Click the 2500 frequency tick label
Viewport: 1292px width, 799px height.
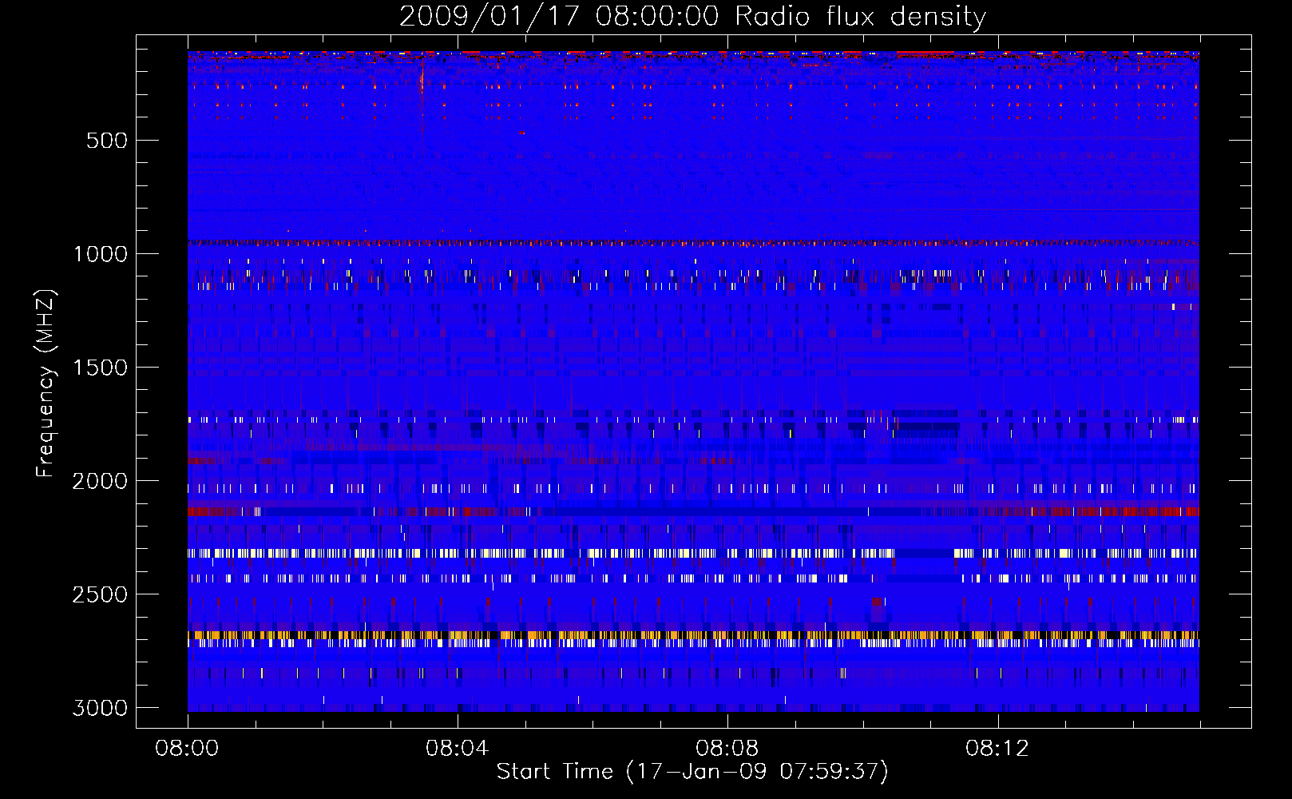100,594
